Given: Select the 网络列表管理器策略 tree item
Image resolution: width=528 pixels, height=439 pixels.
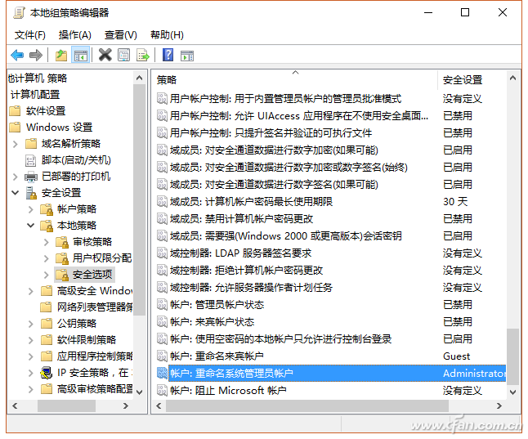Looking at the screenshot, I should [x=95, y=307].
